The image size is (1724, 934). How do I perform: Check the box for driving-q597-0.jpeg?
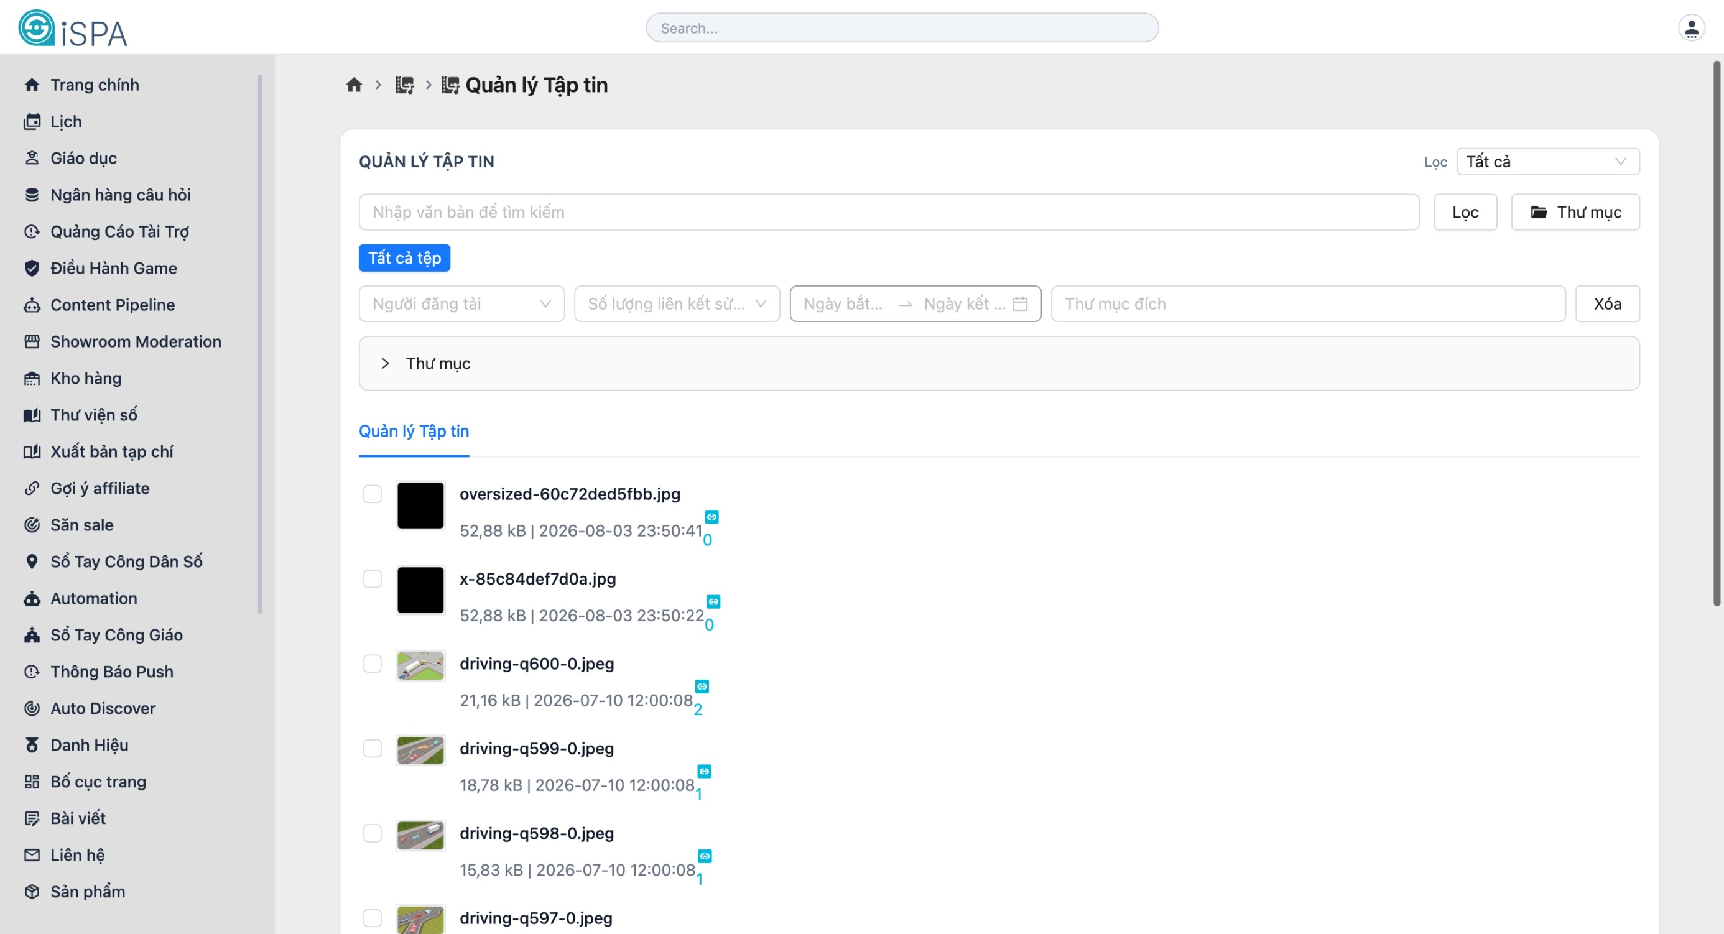(x=372, y=918)
